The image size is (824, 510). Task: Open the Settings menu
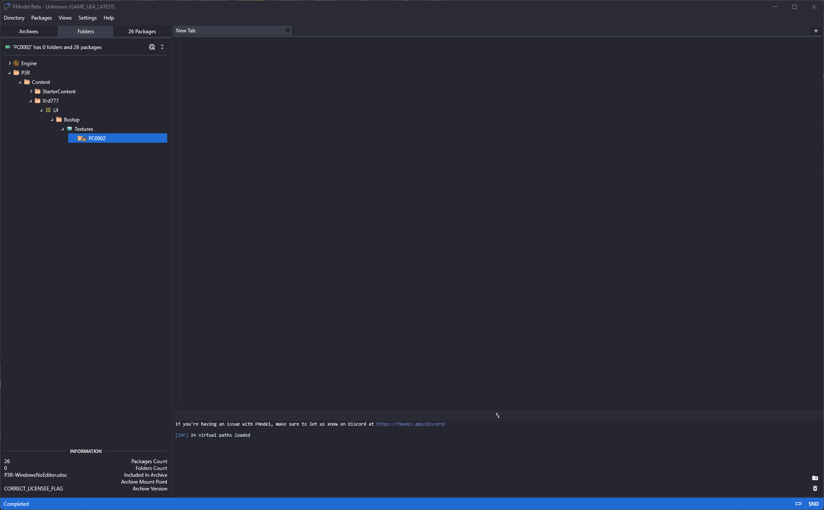(87, 18)
